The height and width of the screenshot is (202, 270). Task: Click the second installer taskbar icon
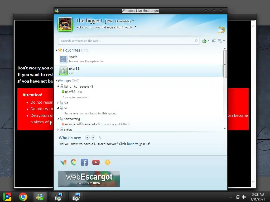pos(76,197)
